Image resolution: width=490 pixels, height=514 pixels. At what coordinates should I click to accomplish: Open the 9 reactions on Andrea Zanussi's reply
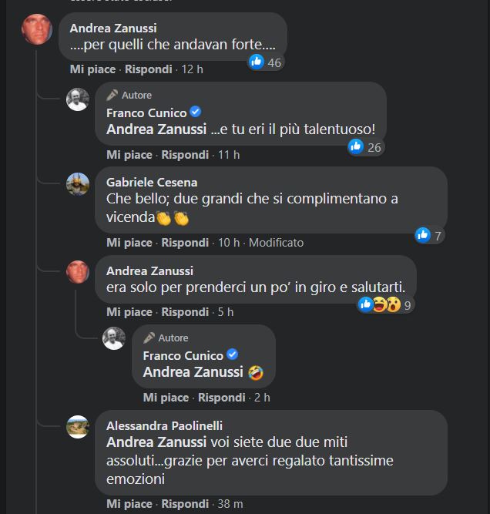coord(386,304)
